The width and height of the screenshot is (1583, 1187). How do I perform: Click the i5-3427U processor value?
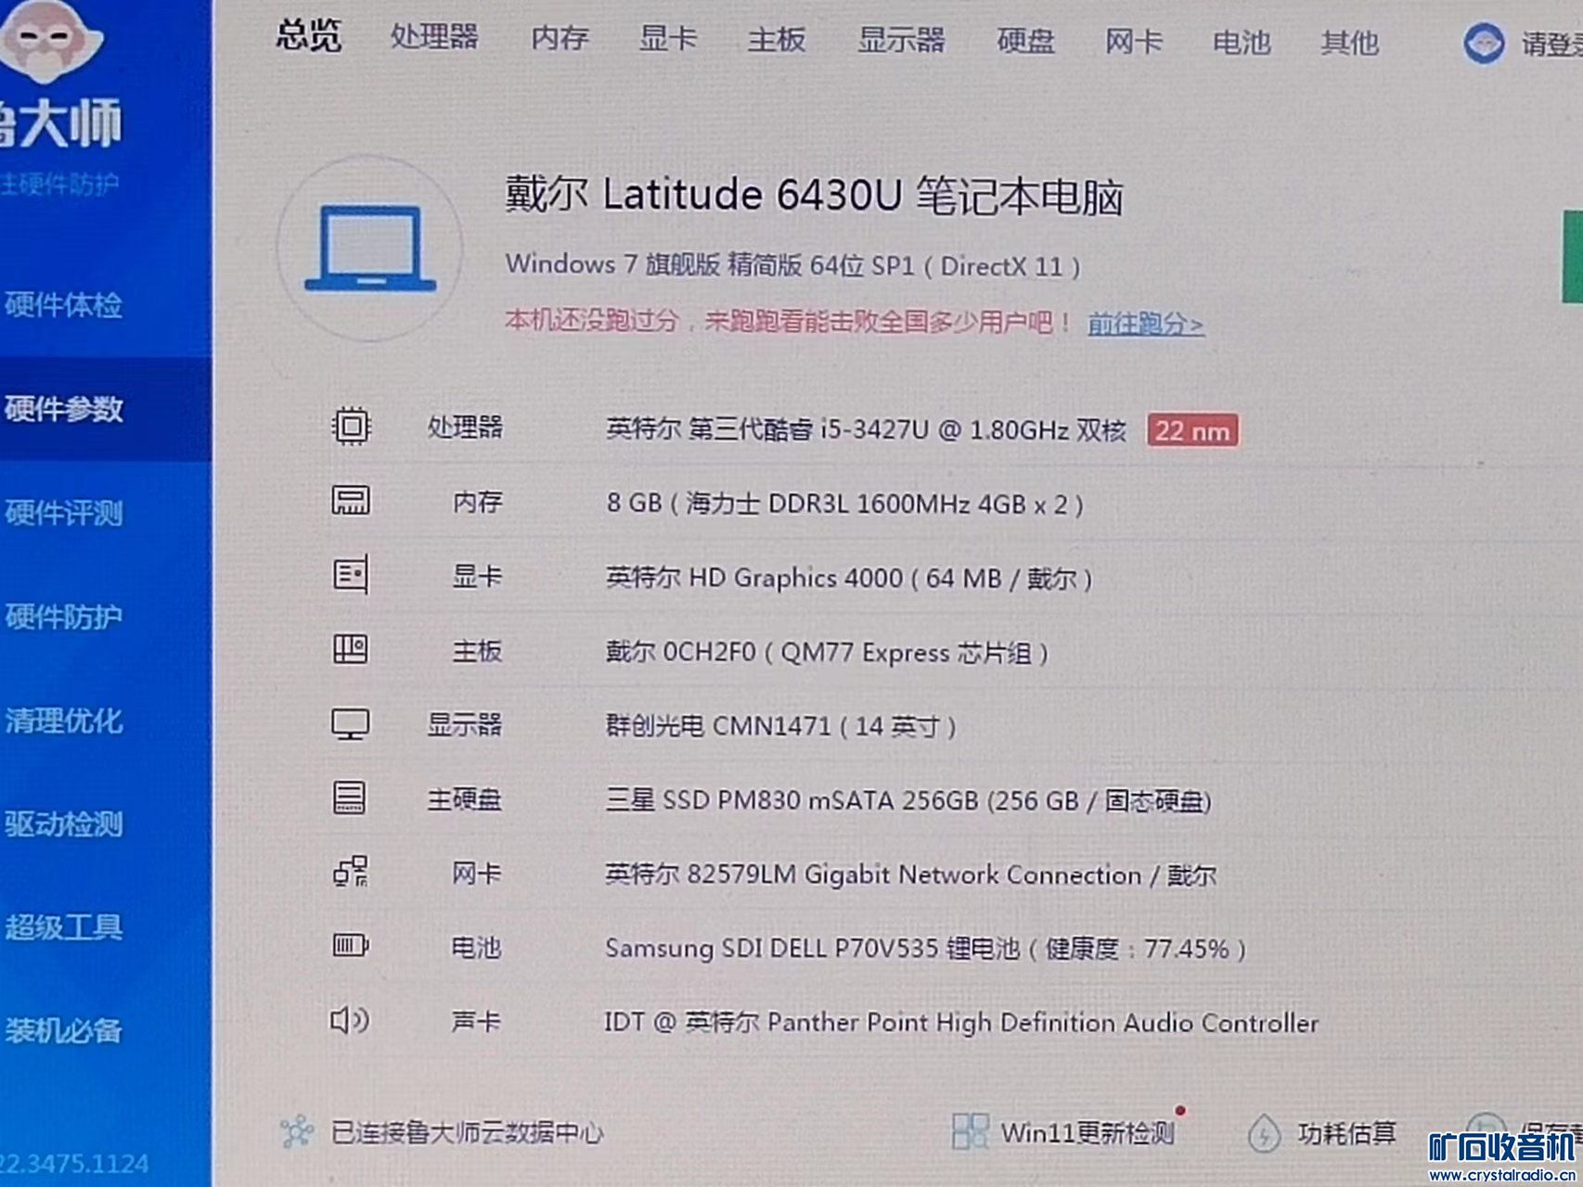tap(866, 429)
